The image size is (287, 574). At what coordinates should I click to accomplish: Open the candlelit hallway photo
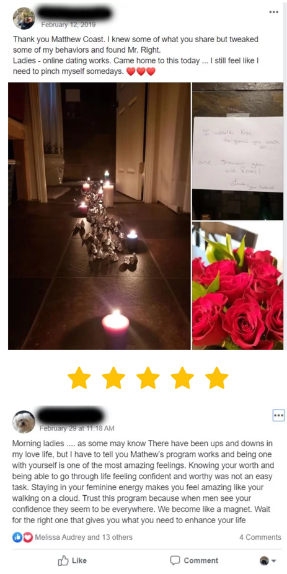coord(99,216)
